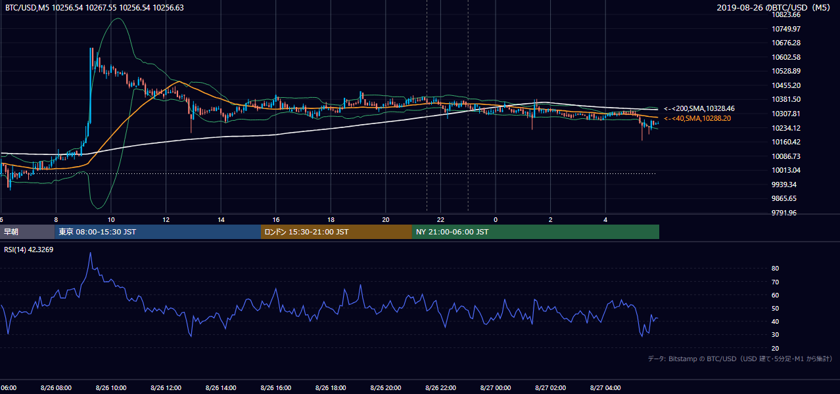Screen dimensions: 840x394
Task: Click hour 8 on price chart time axis
Action: pyautogui.click(x=56, y=220)
